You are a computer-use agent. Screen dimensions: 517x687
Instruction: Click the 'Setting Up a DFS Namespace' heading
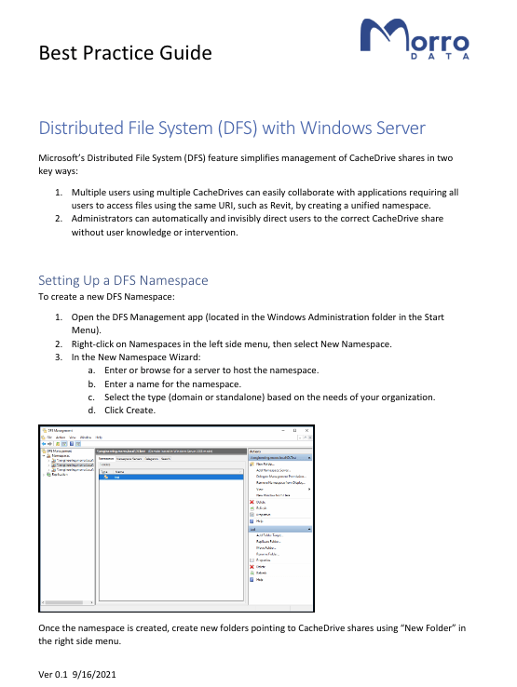(123, 280)
